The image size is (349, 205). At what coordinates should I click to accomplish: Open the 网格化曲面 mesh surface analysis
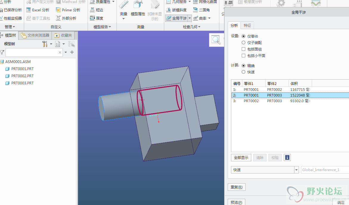point(205,2)
